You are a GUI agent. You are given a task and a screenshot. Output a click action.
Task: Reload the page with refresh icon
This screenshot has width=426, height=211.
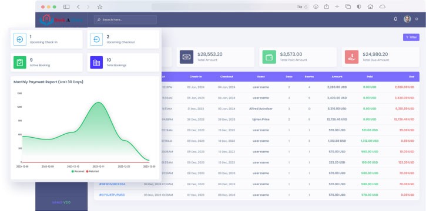coord(306,7)
